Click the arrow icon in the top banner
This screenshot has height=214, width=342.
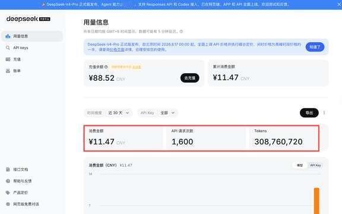point(43,4)
